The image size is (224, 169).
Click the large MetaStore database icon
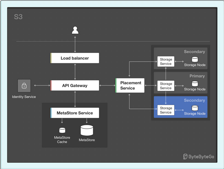pos(87,130)
